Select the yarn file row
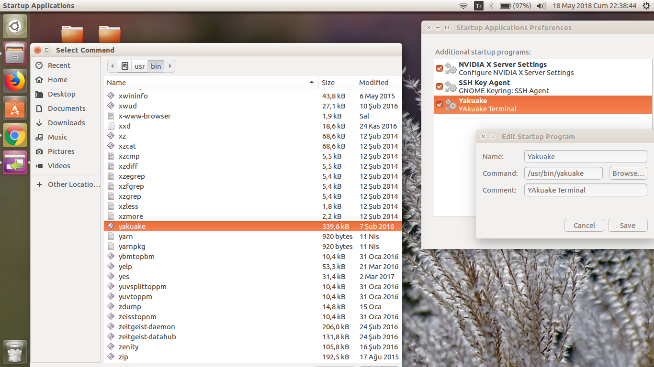 point(252,237)
